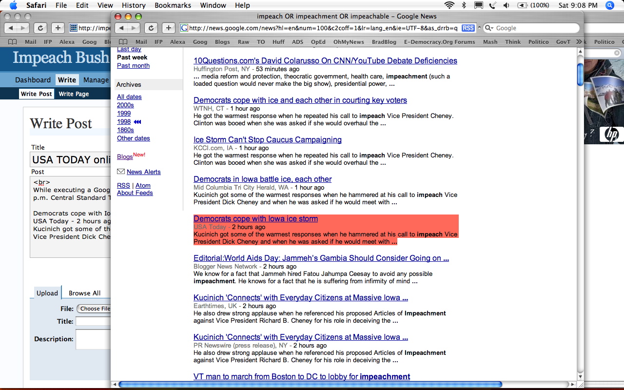Open the Kucinich article from Earthtimes, UK
This screenshot has width=624, height=390.
pyautogui.click(x=300, y=297)
